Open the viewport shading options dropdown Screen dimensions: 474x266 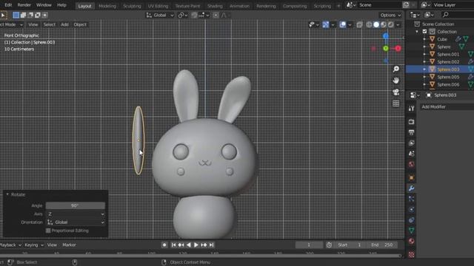click(398, 24)
